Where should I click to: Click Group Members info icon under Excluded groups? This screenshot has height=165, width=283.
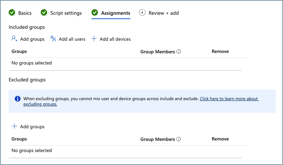point(179,139)
